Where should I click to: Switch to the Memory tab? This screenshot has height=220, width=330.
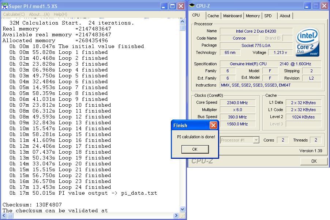[253, 16]
